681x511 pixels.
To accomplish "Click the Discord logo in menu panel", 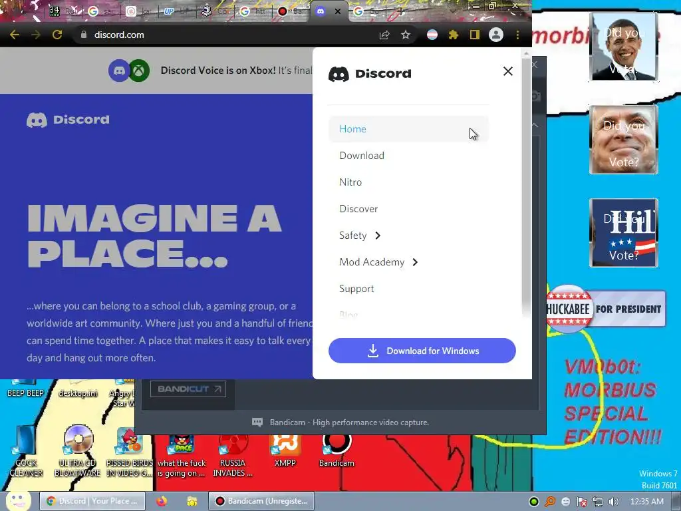I will [370, 74].
